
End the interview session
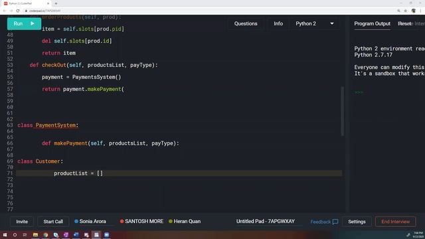coord(396,221)
